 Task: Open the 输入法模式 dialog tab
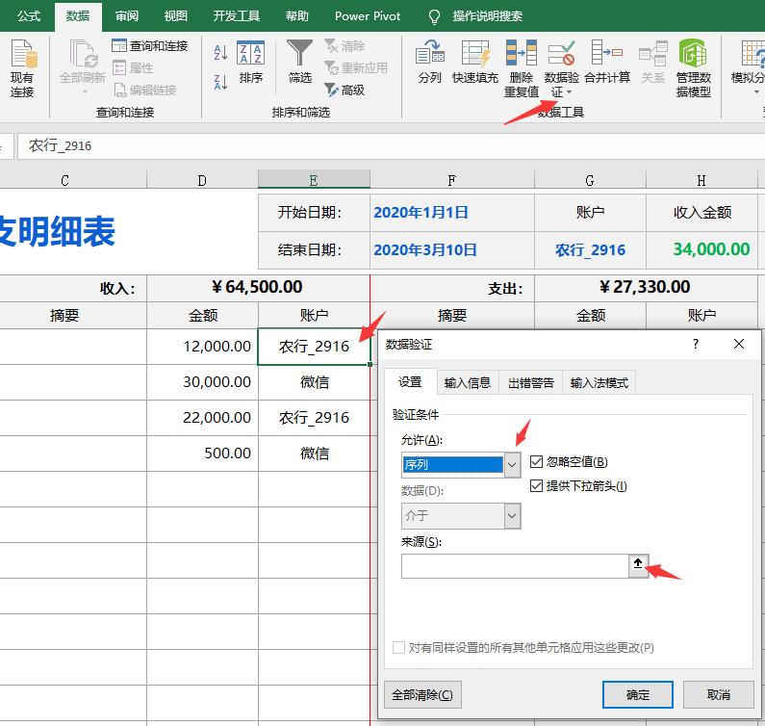pyautogui.click(x=599, y=383)
